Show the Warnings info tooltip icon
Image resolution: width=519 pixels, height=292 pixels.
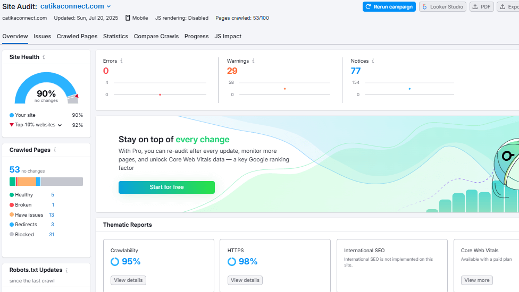[x=253, y=61]
